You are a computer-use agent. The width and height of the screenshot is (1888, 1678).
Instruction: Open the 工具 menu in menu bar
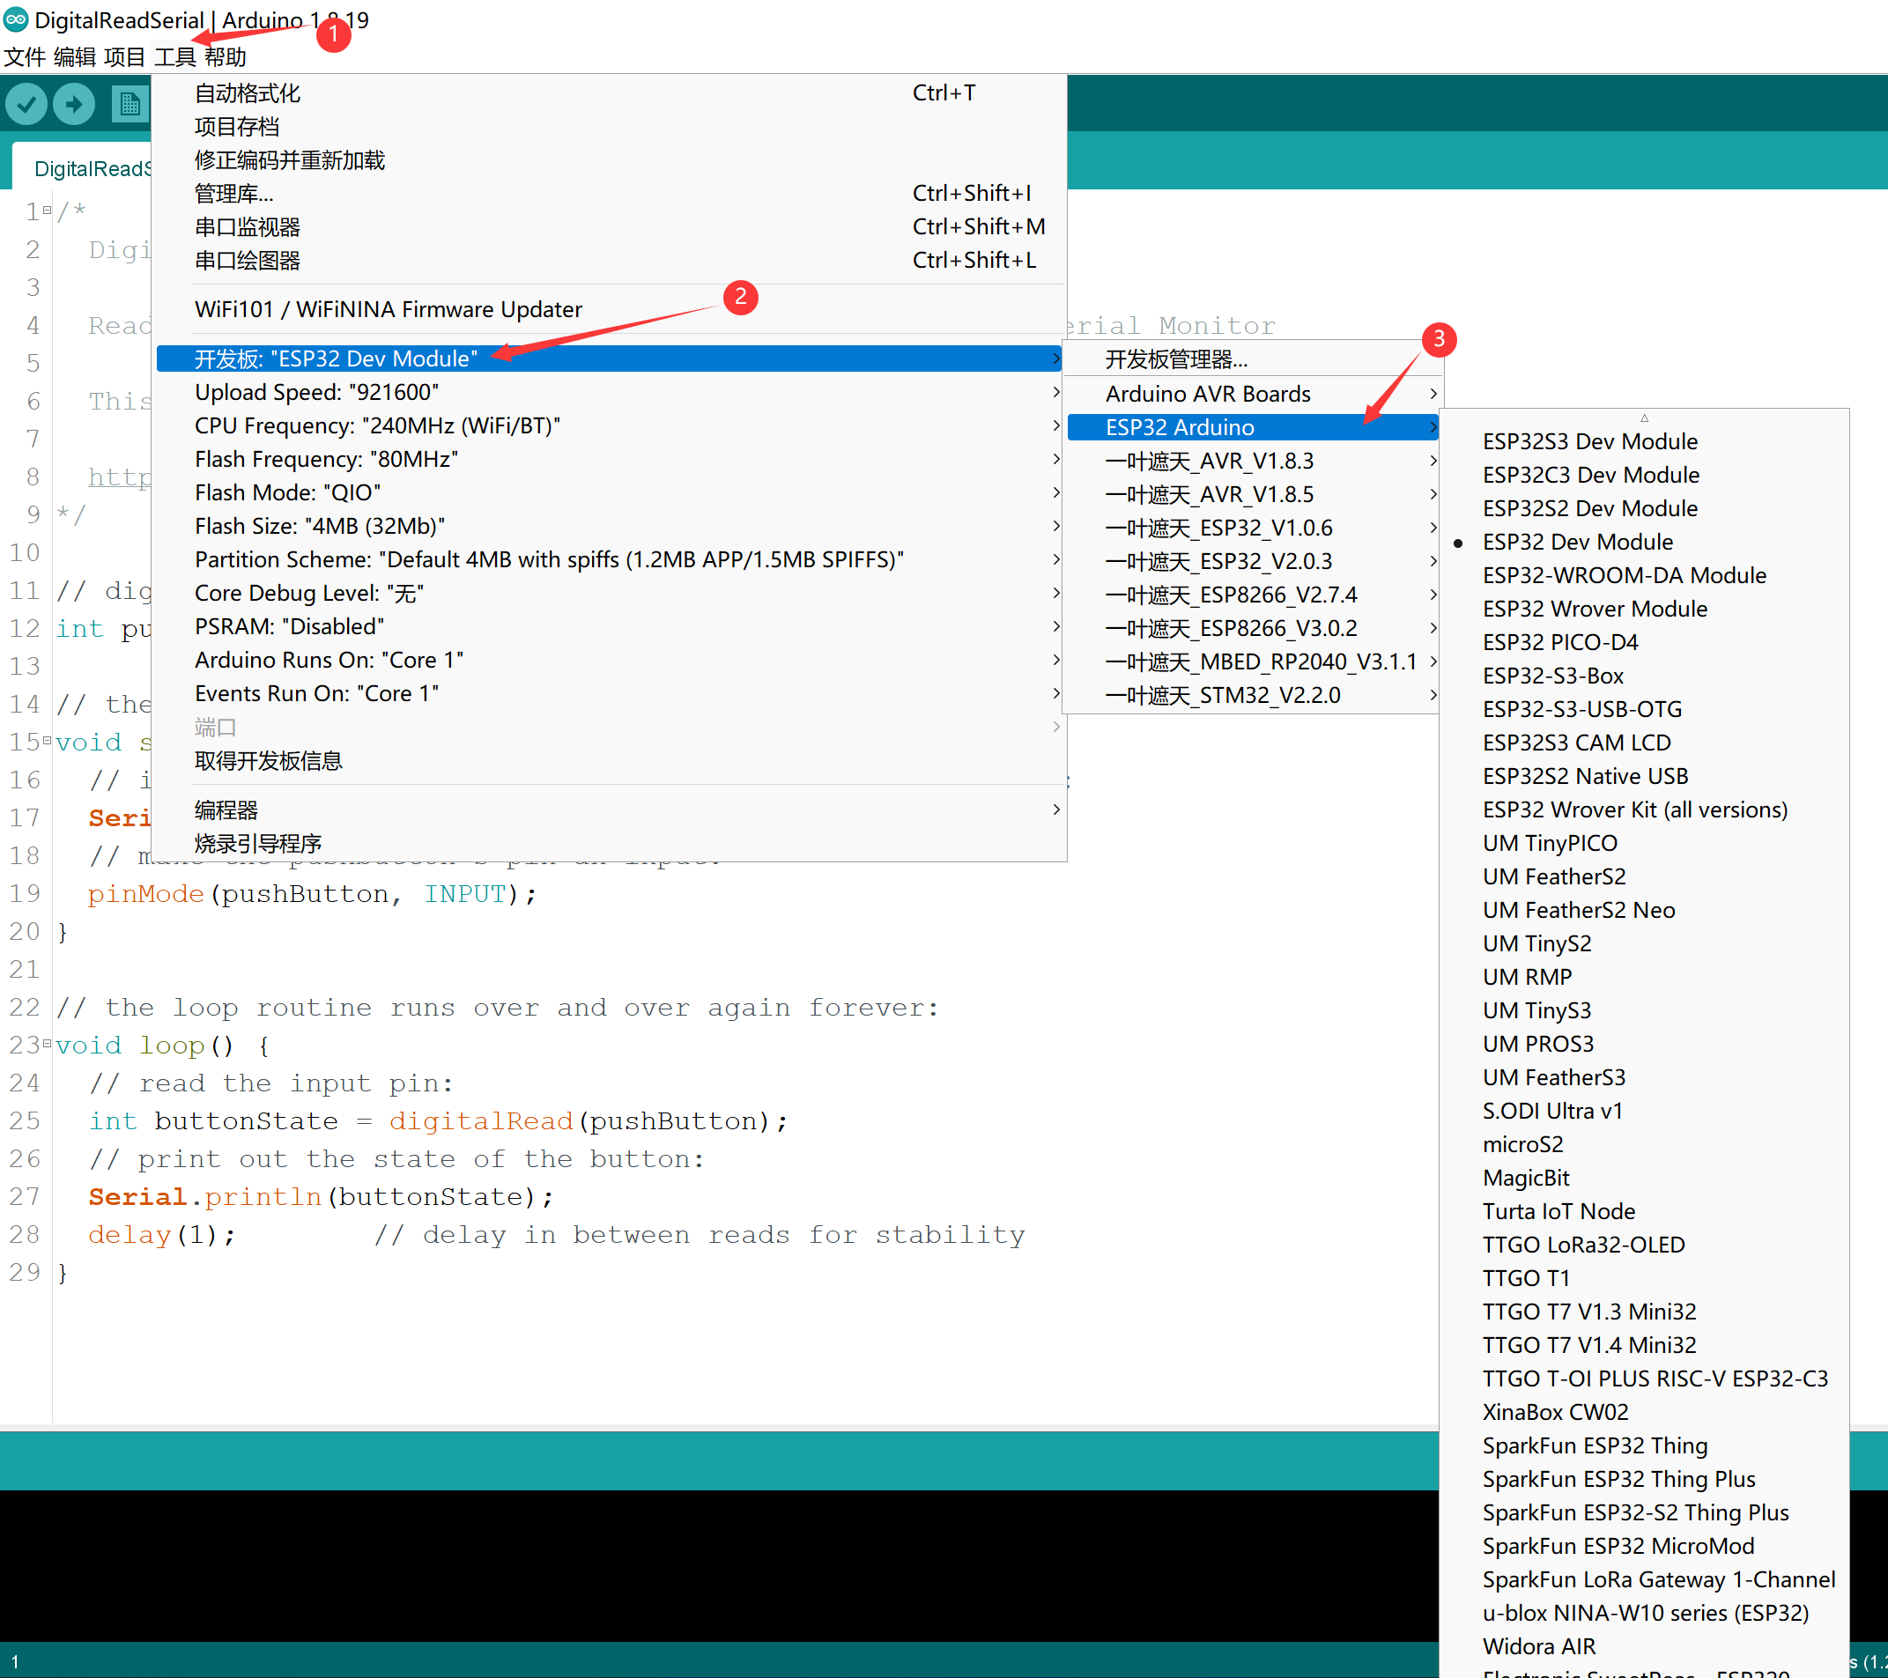174,57
